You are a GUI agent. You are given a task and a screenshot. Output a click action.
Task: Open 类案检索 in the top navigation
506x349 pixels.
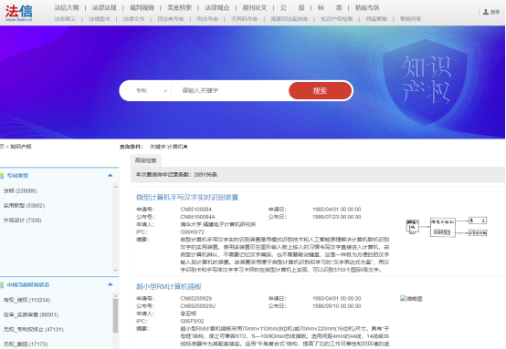tap(179, 7)
